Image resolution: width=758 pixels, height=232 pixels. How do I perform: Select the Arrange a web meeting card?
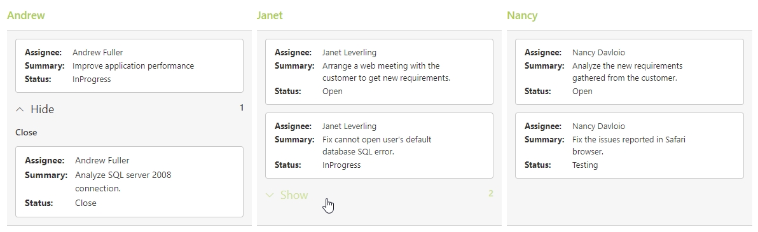pos(379,72)
